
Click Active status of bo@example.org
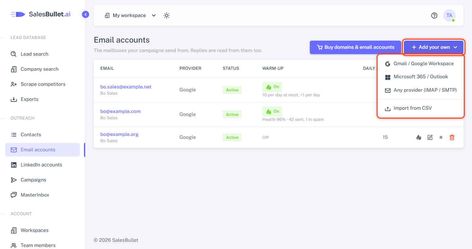click(232, 137)
